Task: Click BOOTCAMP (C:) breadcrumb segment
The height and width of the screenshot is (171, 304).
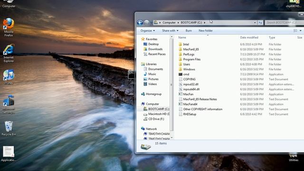Action: point(191,23)
